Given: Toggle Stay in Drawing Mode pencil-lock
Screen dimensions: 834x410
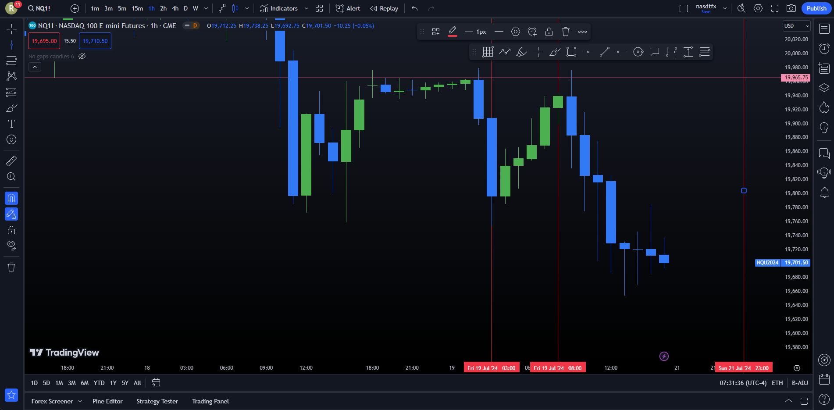Looking at the screenshot, I should tap(11, 214).
